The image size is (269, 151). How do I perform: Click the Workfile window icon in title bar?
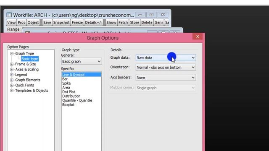pos(9,15)
